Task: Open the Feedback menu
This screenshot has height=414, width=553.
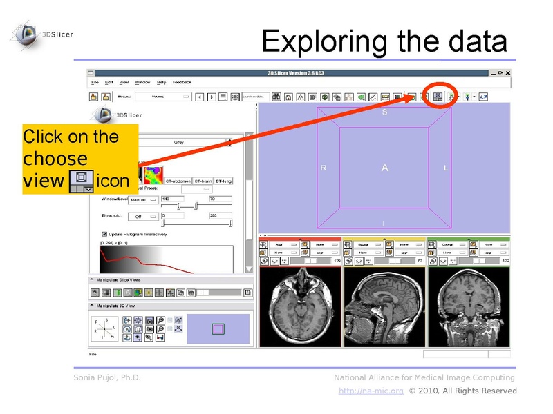Action: tap(182, 81)
